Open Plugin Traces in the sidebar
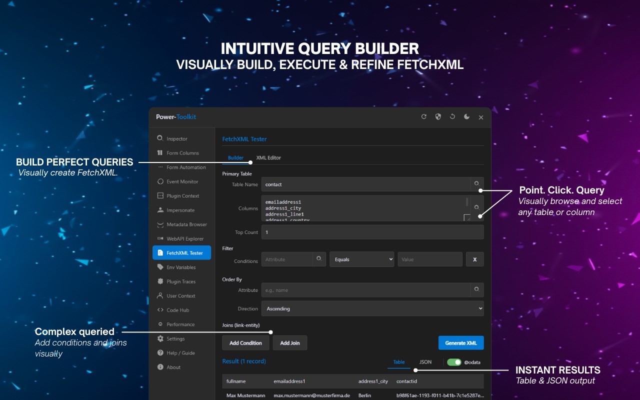This screenshot has width=640, height=400. (x=181, y=281)
